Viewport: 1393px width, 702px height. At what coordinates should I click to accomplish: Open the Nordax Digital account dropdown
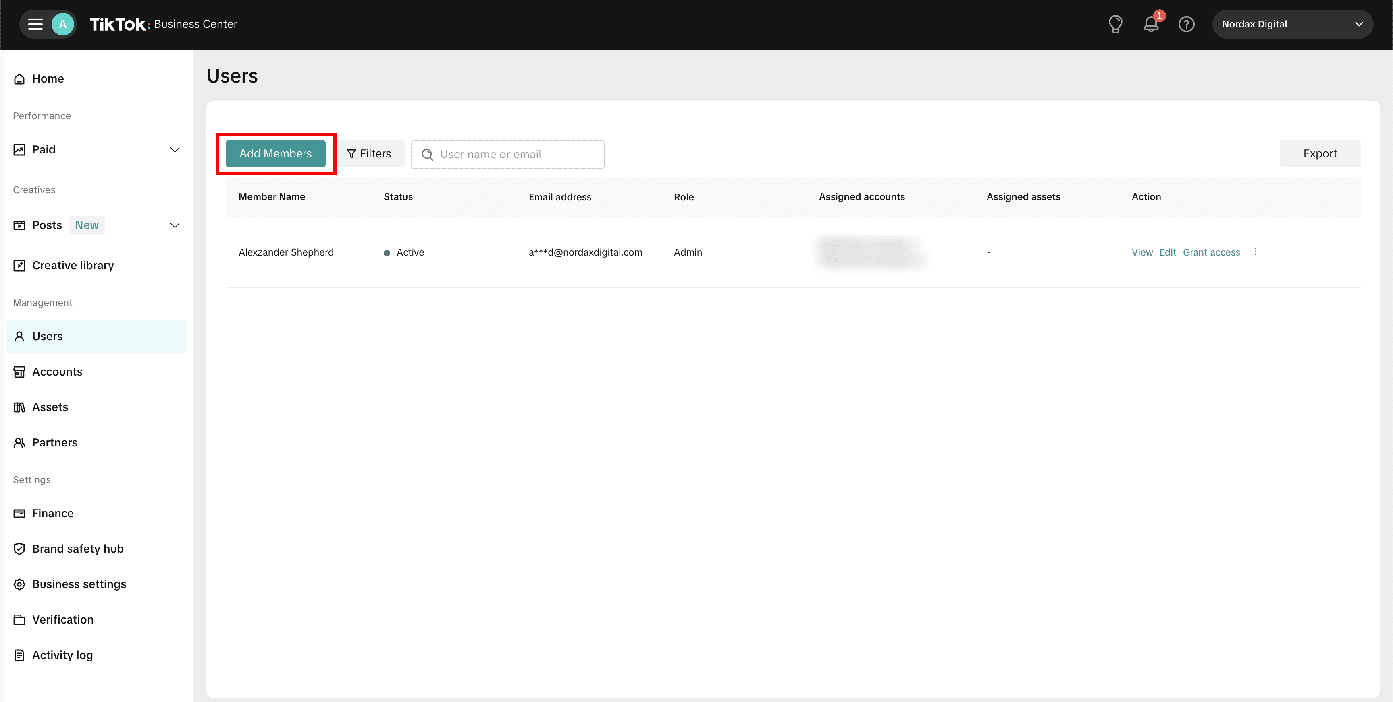tap(1292, 24)
